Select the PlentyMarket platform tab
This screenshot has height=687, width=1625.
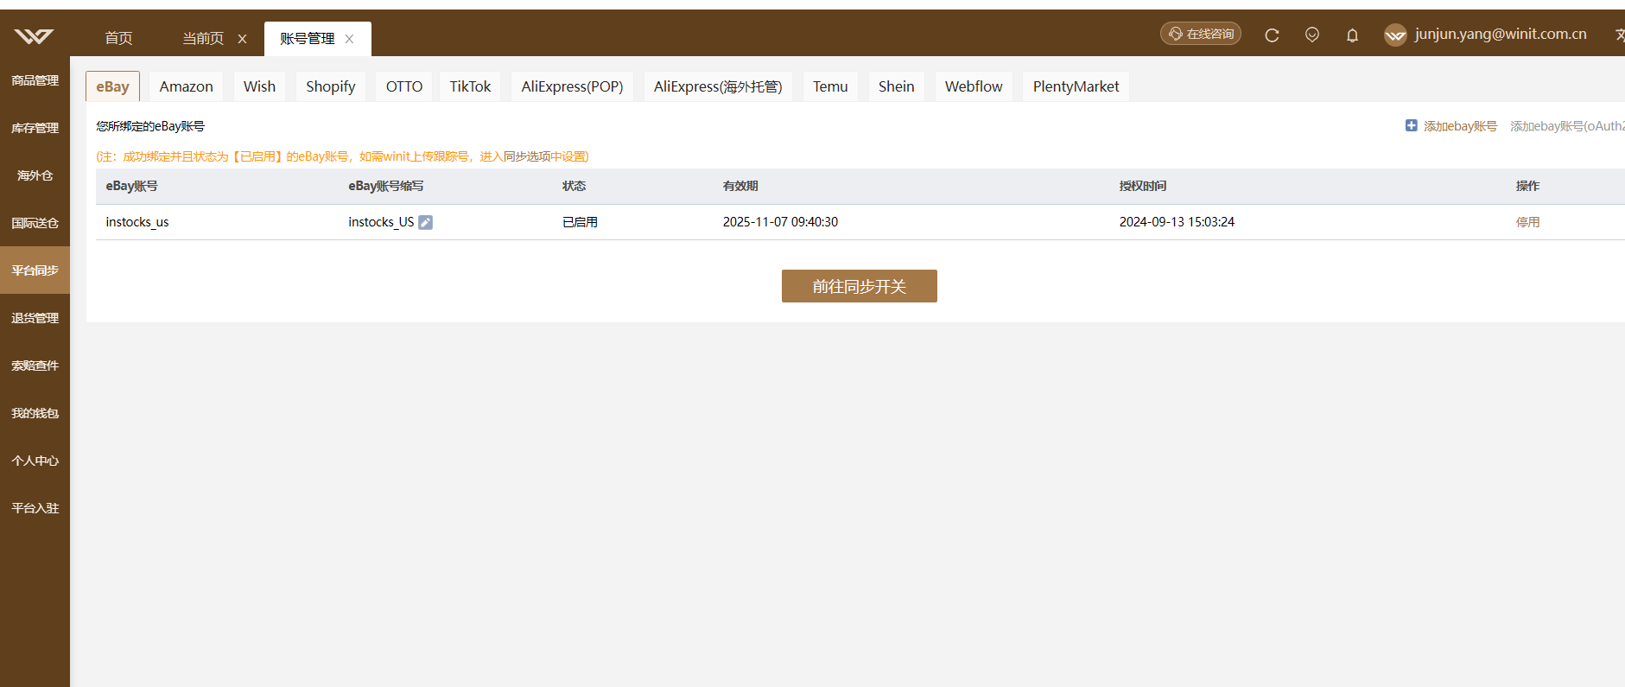tap(1076, 86)
